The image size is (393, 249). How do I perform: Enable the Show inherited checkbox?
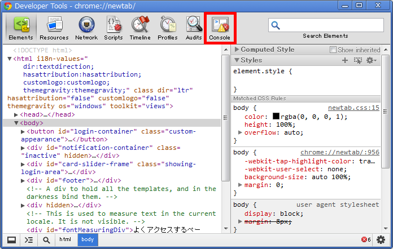pyautogui.click(x=333, y=50)
